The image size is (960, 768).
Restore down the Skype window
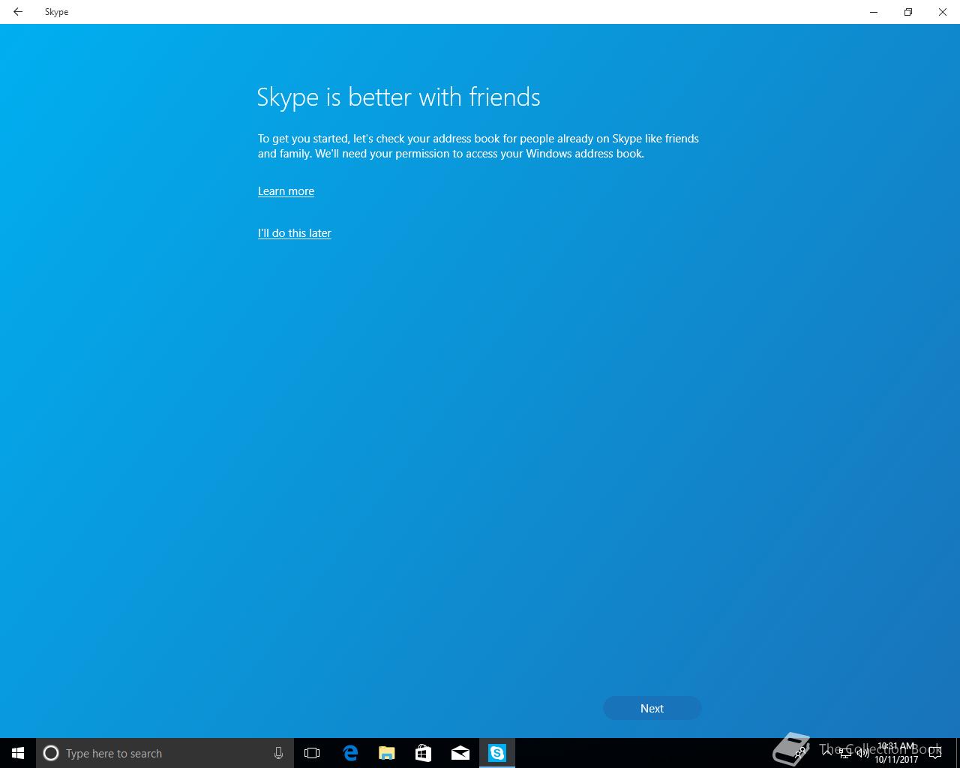click(908, 12)
